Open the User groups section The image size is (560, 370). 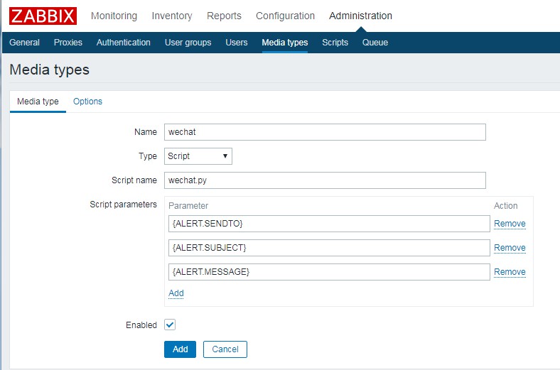tap(188, 43)
